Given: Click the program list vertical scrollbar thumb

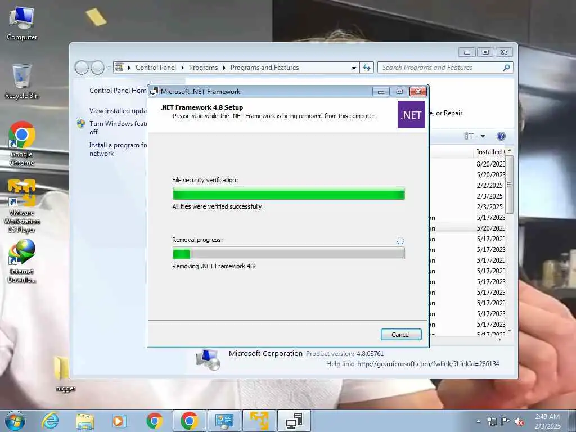Looking at the screenshot, I should (510, 184).
